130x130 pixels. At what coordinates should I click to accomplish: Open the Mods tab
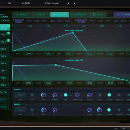pyautogui.click(x=97, y=15)
